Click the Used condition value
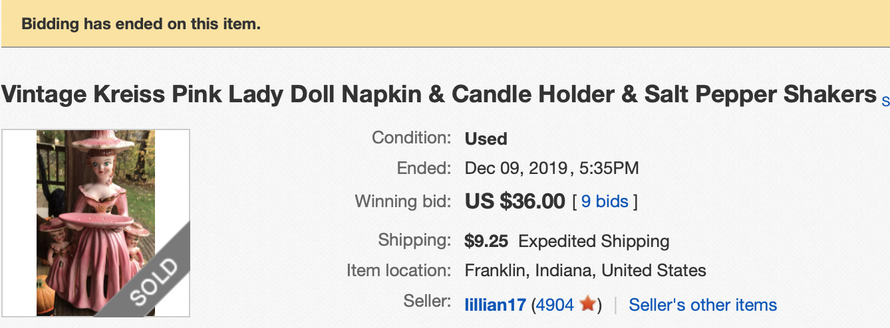Viewport: 890px width, 328px height. (486, 139)
